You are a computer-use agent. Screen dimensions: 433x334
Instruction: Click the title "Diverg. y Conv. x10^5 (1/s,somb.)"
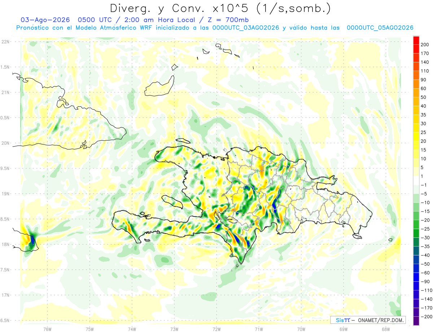(220, 8)
